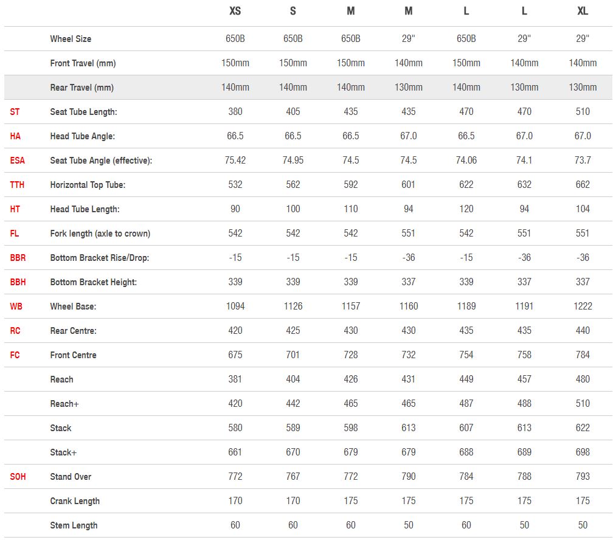The height and width of the screenshot is (540, 616).
Task: Select the XL size column header
Action: pyautogui.click(x=583, y=11)
